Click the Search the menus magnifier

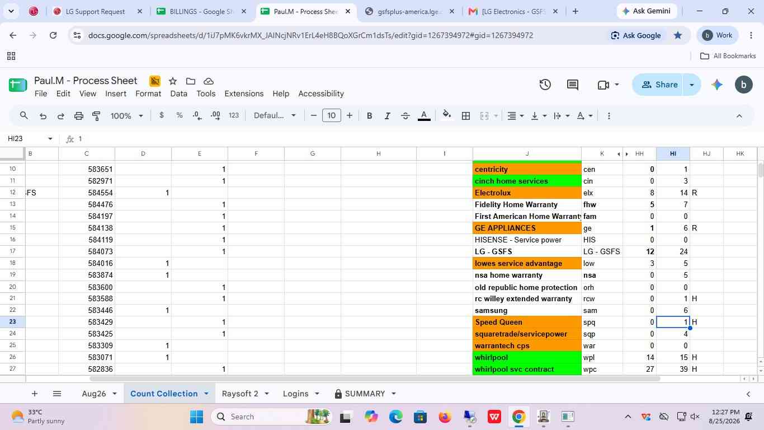tap(24, 116)
